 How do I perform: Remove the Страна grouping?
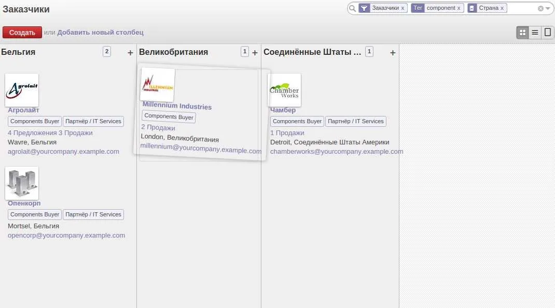point(502,8)
